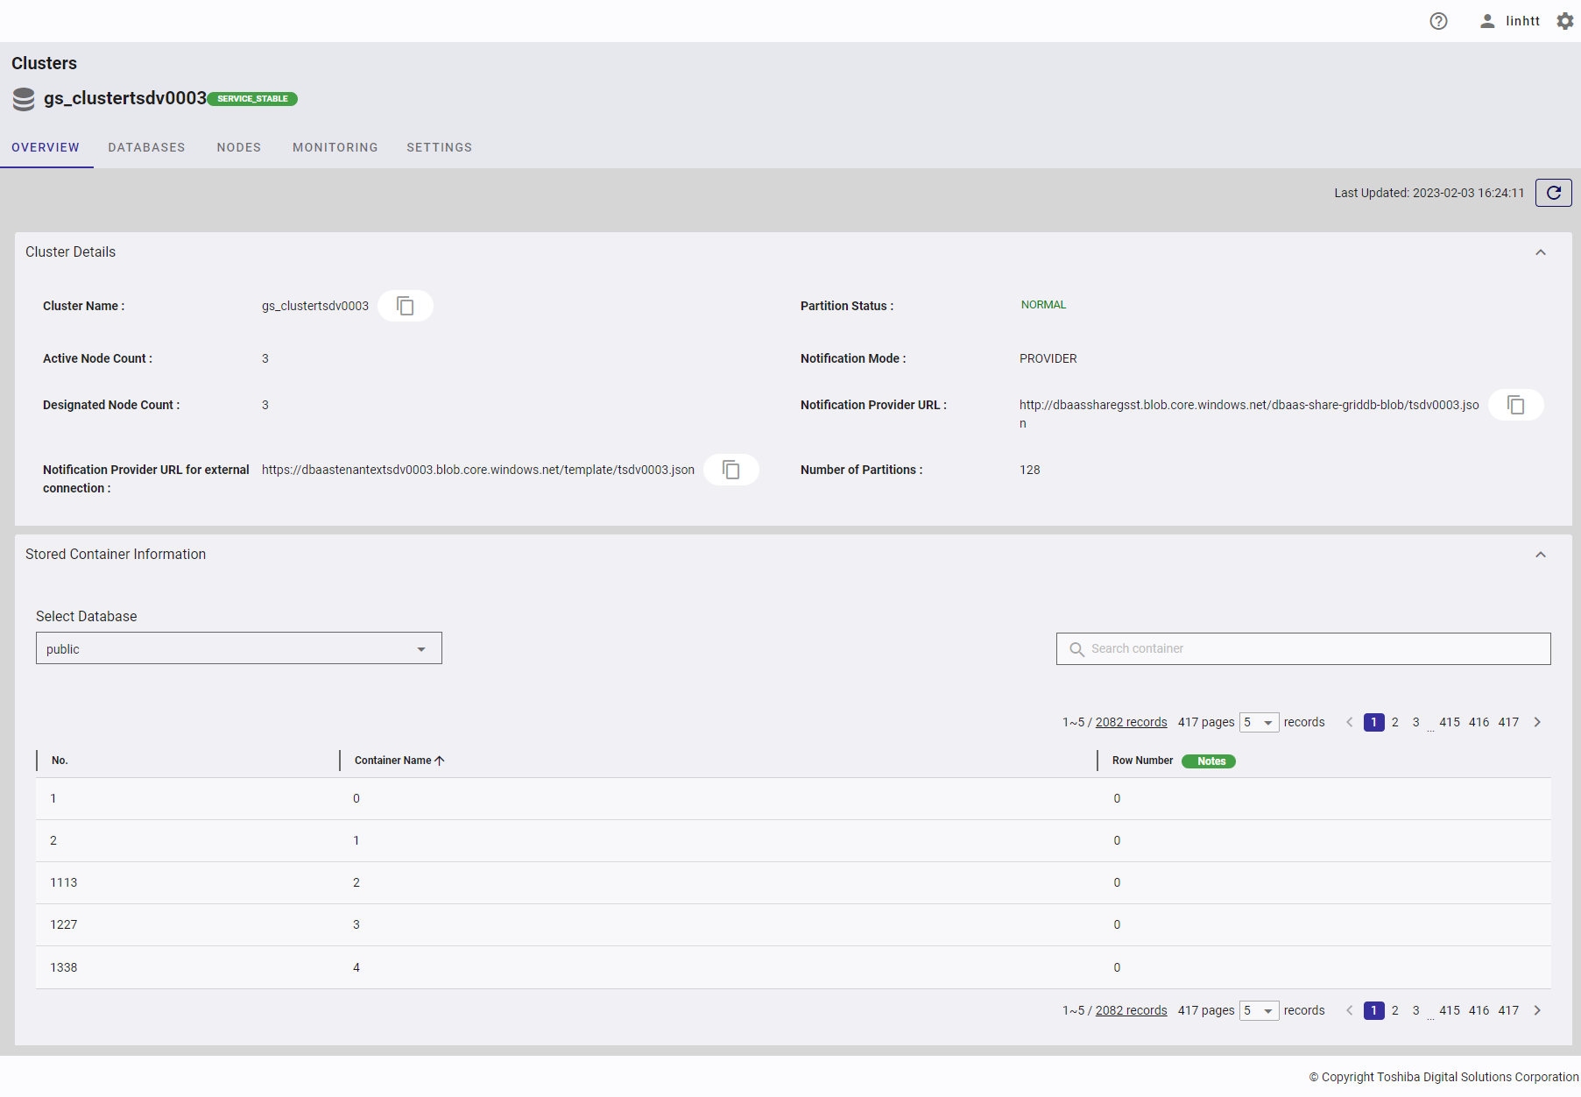
Task: Refresh the cluster overview data
Action: pos(1553,193)
